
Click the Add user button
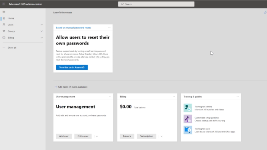coord(64,136)
